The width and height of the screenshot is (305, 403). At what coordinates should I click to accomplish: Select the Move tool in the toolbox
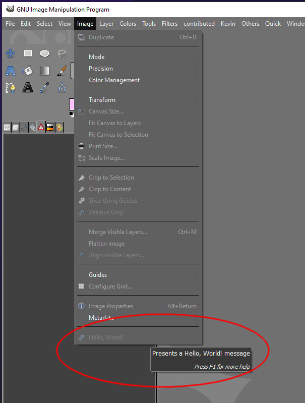pyautogui.click(x=10, y=53)
